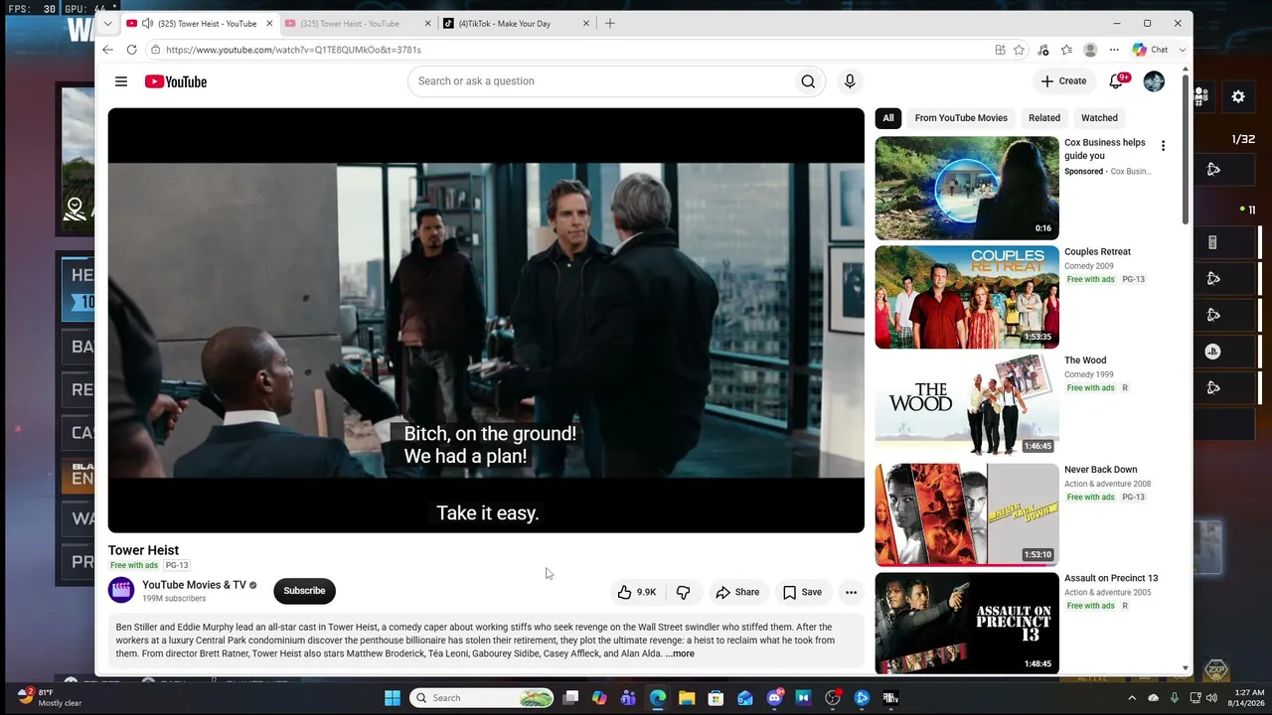The height and width of the screenshot is (715, 1272).
Task: Open the Create menu on YouTube
Action: coord(1063,81)
